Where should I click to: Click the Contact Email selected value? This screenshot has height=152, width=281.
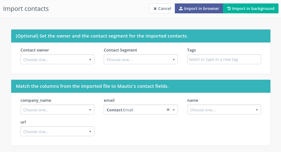click(x=120, y=110)
